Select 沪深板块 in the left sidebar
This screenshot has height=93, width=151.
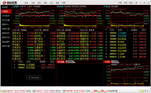click(6, 16)
